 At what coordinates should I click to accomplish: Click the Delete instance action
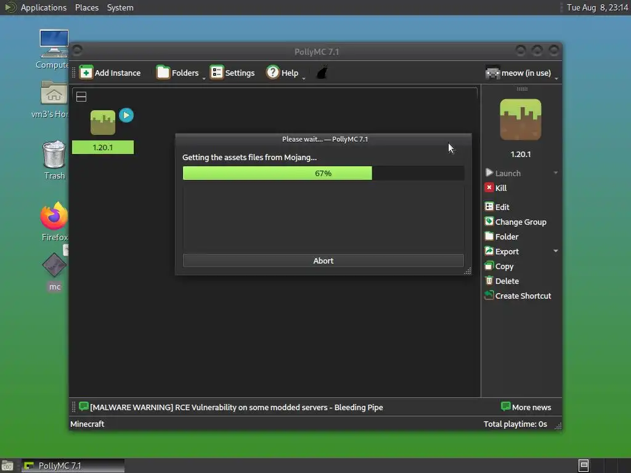502,281
